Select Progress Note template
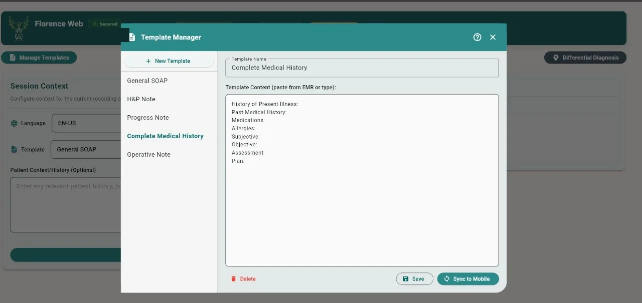 (x=169, y=118)
